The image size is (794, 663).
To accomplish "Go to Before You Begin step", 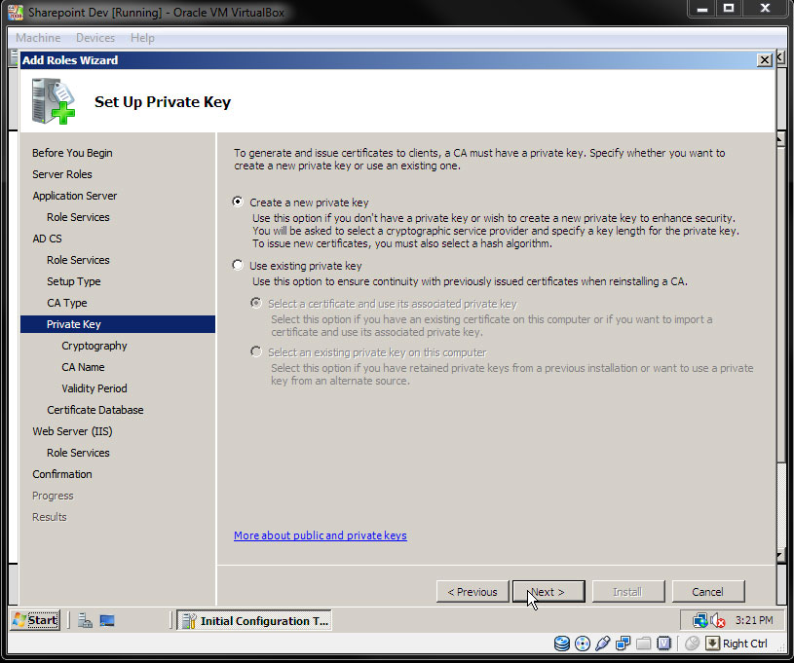I will tap(72, 153).
